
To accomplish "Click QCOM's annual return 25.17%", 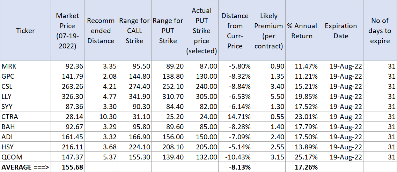I will [302, 157].
